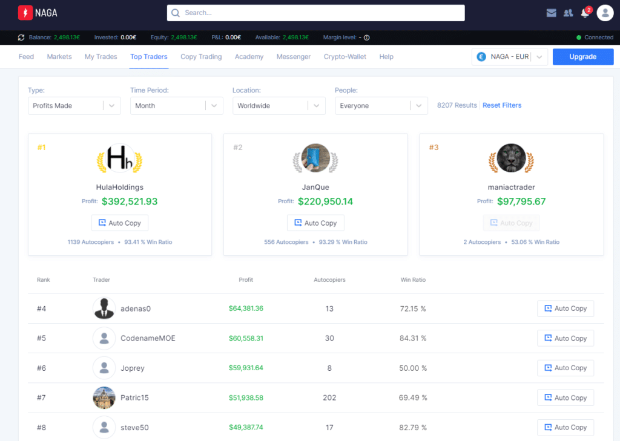
Task: Click the Upgrade button
Action: (x=583, y=56)
